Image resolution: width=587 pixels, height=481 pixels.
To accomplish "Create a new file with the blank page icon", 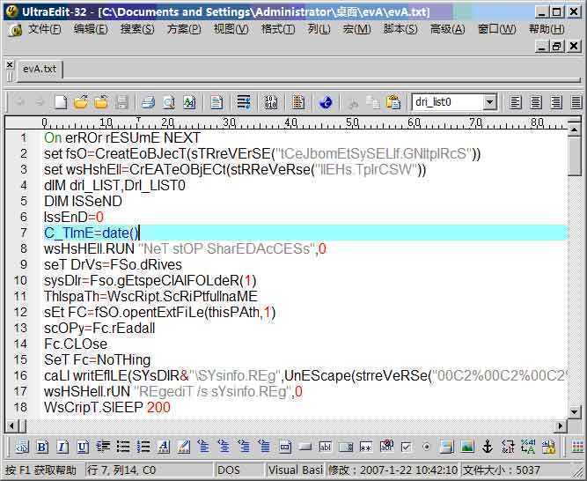I will click(x=61, y=102).
